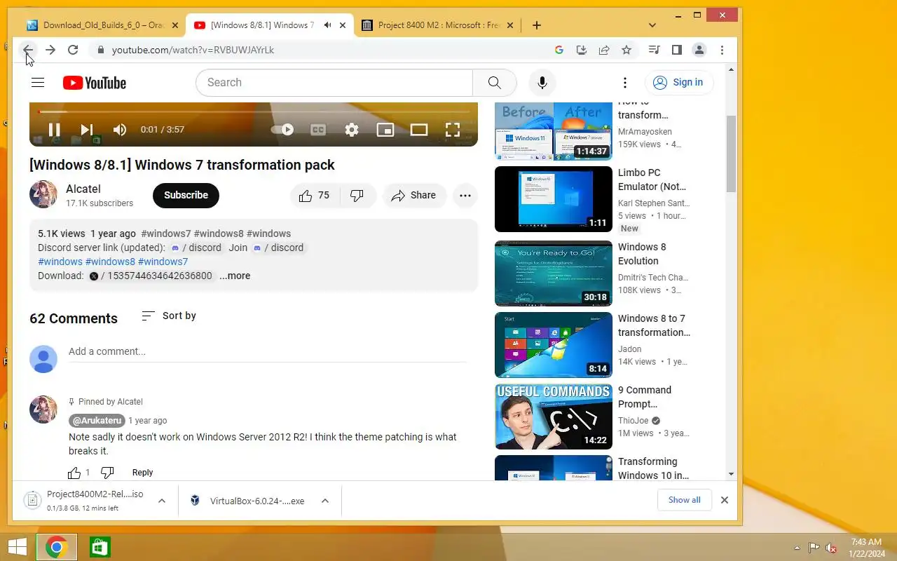Reply to the pinned comment
Screen dimensions: 897x561
coord(142,473)
